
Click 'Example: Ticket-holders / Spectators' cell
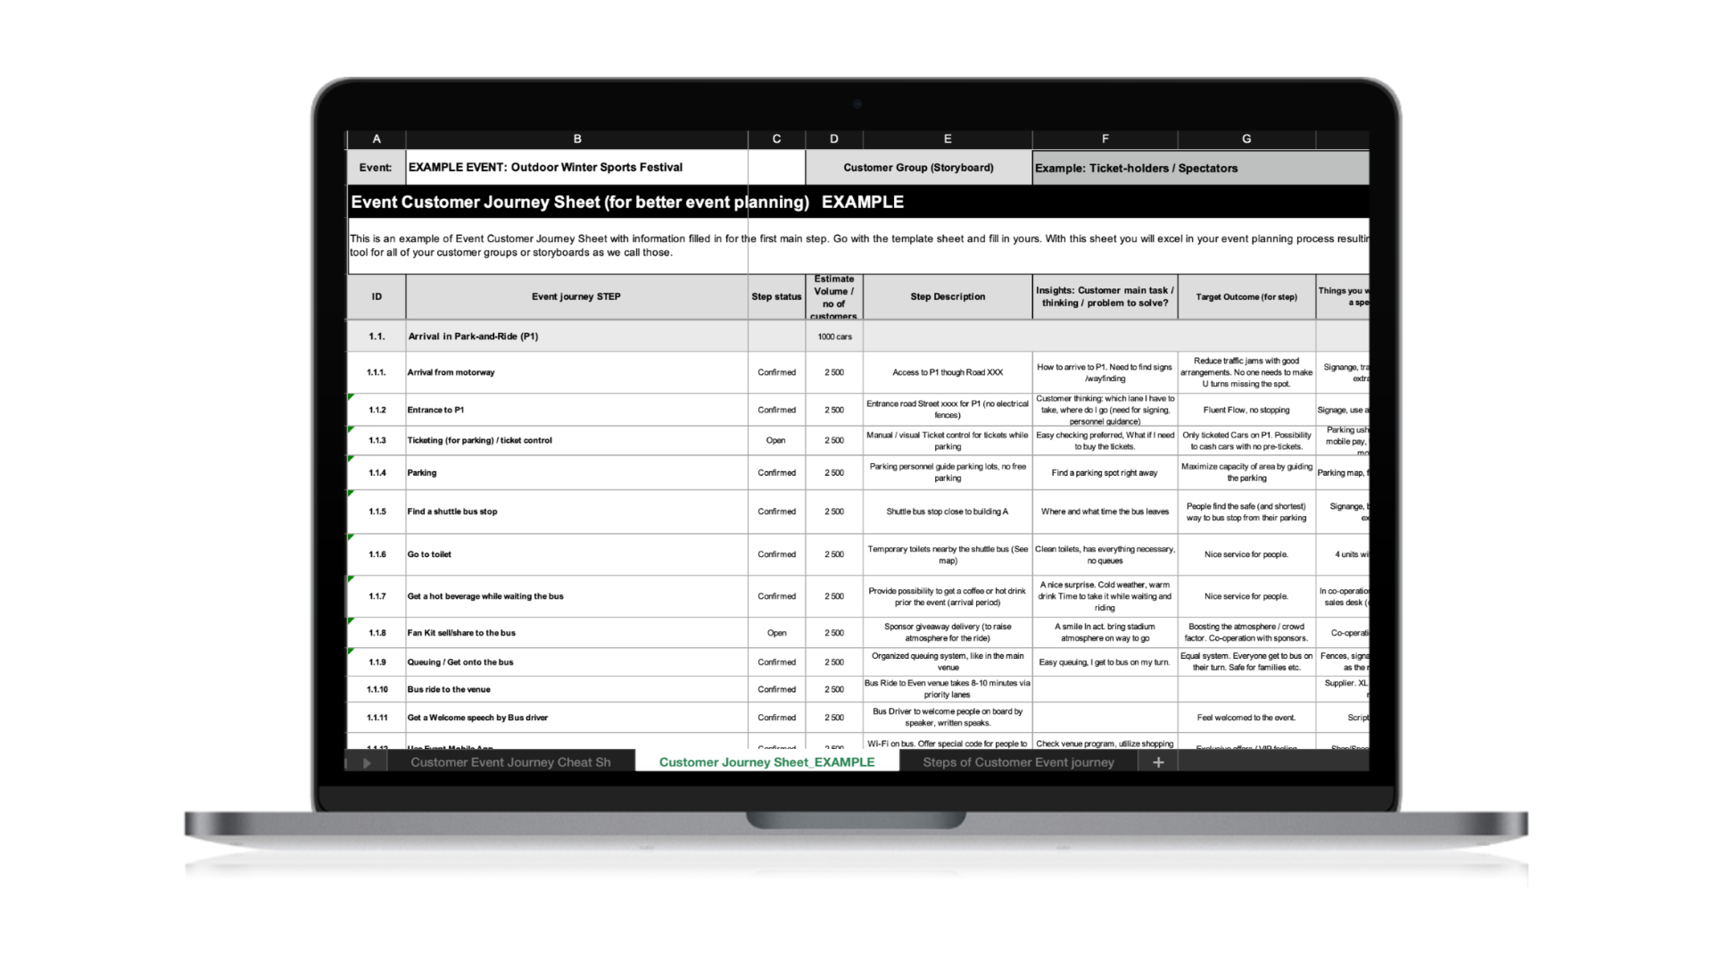1201,168
